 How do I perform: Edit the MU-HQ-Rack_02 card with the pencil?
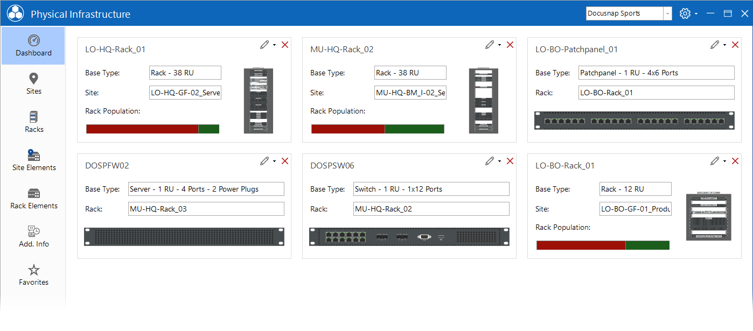(x=489, y=45)
